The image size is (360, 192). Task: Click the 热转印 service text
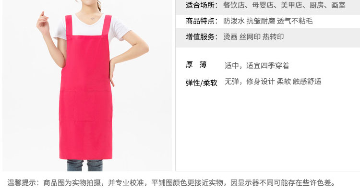tap(273, 37)
